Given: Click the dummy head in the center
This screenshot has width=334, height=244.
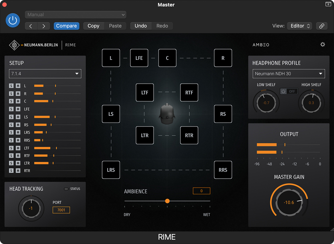Looking at the screenshot, I should (167, 114).
